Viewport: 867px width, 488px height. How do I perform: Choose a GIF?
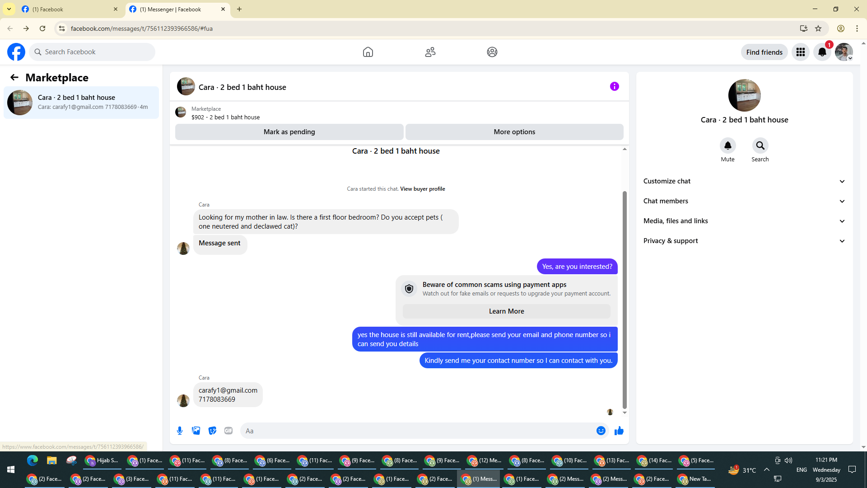(228, 431)
